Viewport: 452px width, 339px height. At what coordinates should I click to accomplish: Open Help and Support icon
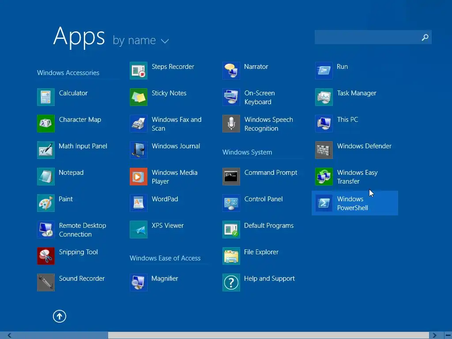tap(231, 283)
